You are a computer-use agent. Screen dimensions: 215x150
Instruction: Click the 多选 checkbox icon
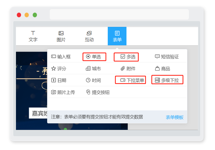[x=123, y=56]
